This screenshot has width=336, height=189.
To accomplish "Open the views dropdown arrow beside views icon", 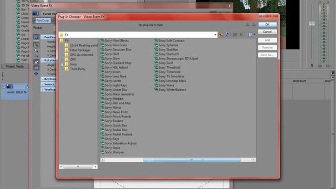I will pyautogui.click(x=254, y=35).
